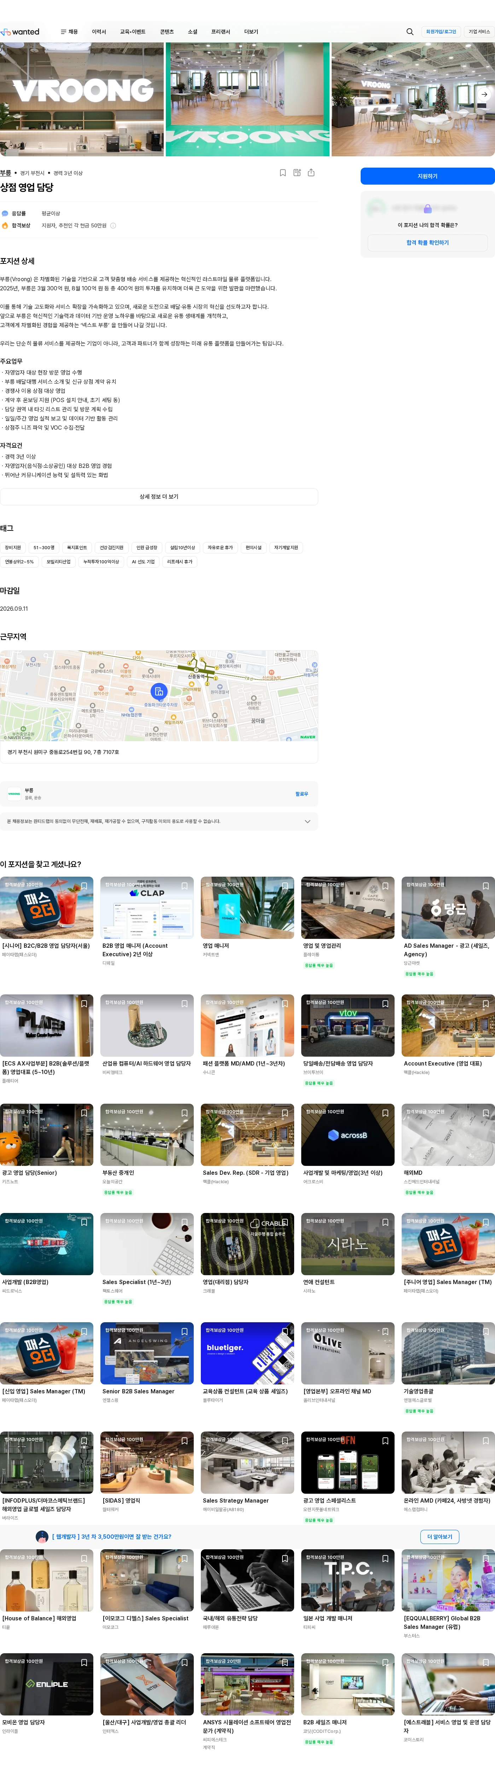
Task: Bookmark the acrossB 사업개발 및 마케팅 card
Action: 385,1113
